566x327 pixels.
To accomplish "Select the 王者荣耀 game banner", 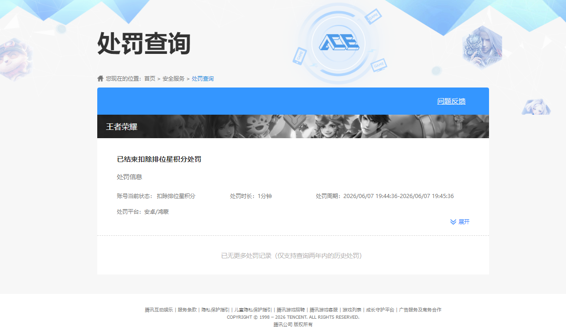I will pos(293,127).
